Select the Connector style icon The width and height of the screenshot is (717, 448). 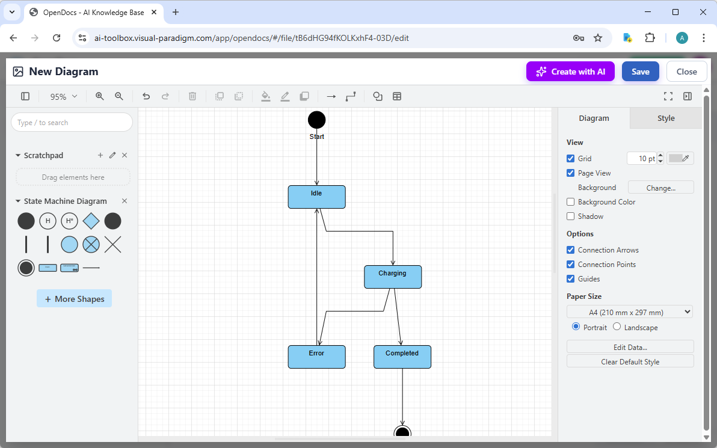[351, 96]
